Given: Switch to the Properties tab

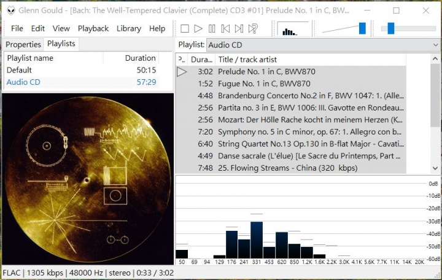Looking at the screenshot, I should click(x=23, y=45).
